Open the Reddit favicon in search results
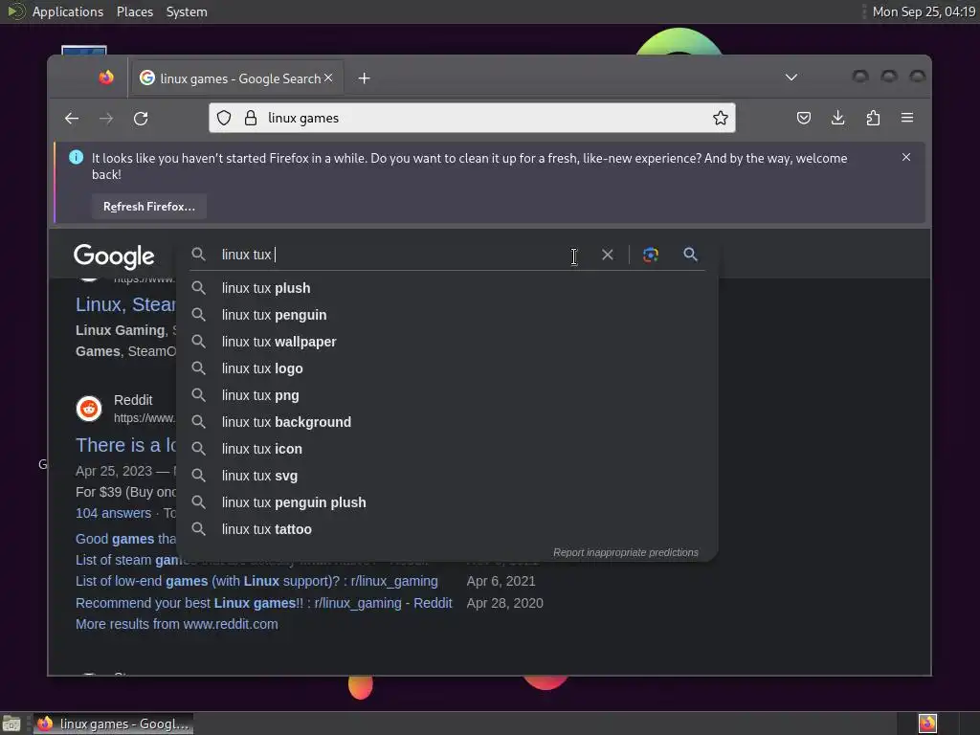The width and height of the screenshot is (980, 735). [89, 409]
